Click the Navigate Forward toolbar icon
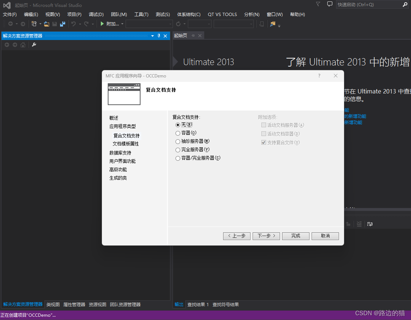The width and height of the screenshot is (411, 320). 23,24
